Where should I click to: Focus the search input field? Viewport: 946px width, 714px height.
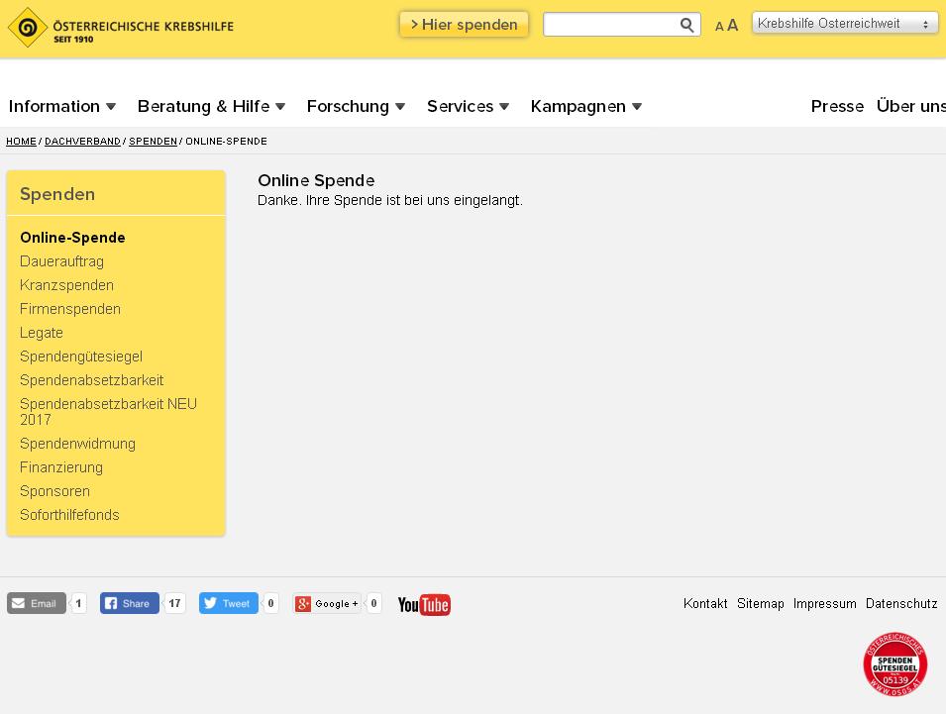tap(610, 25)
